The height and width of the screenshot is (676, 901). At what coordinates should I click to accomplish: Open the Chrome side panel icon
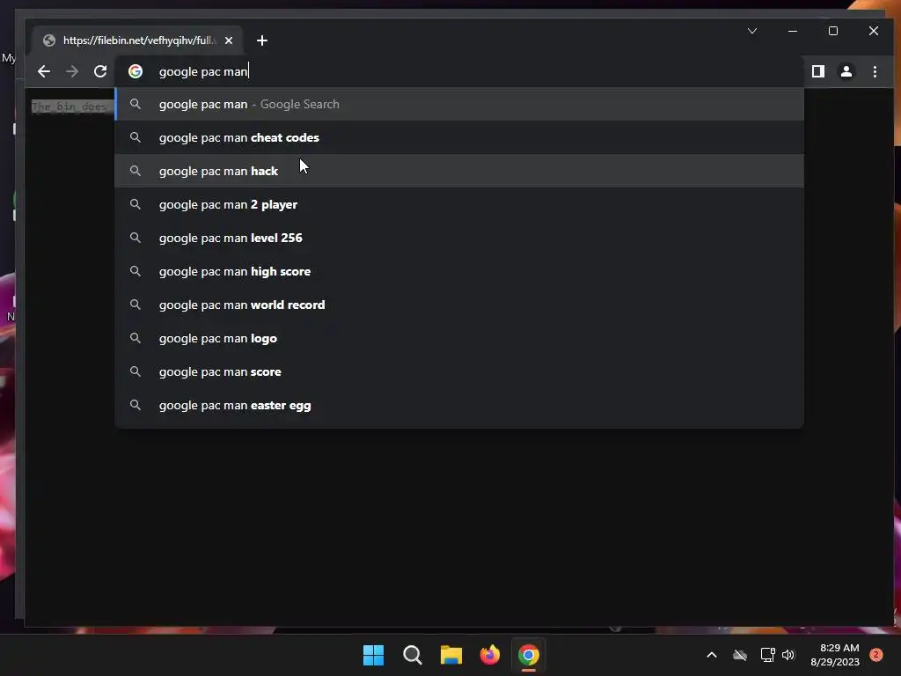pyautogui.click(x=818, y=71)
